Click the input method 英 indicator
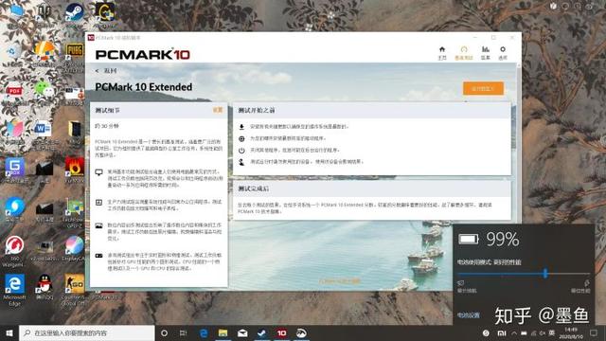606x341 pixels. click(552, 332)
